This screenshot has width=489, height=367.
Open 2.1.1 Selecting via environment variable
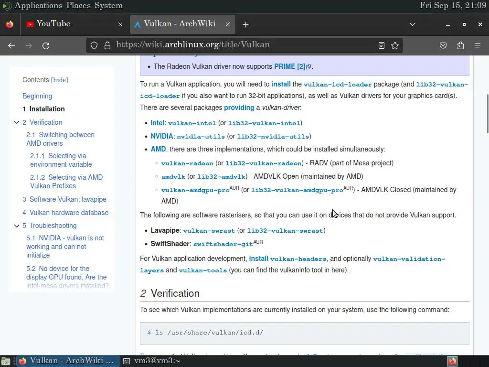click(61, 160)
